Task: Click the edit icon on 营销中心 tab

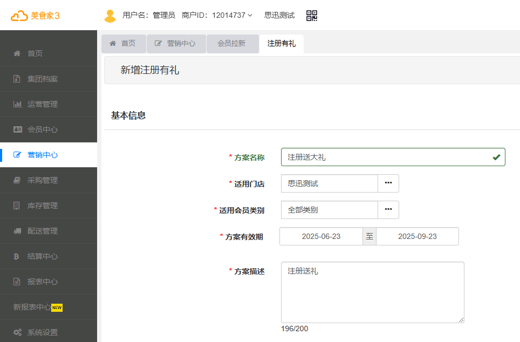Action: [158, 44]
